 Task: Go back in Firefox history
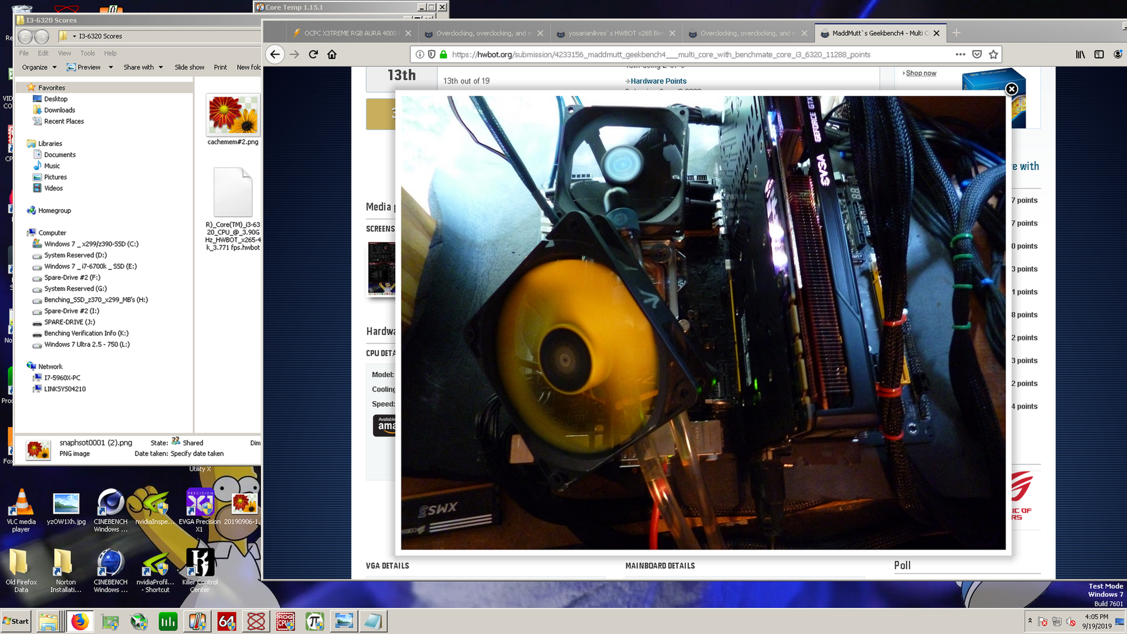tap(275, 55)
